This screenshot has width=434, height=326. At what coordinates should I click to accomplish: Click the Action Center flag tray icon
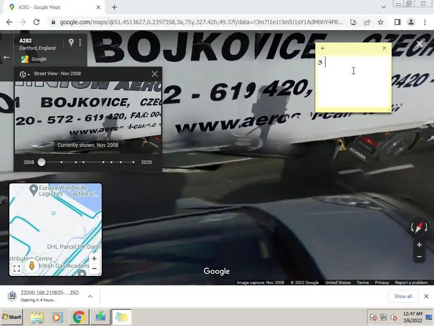click(x=373, y=317)
